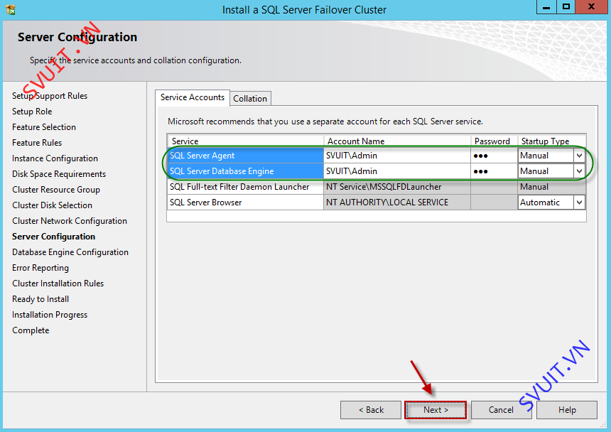Image resolution: width=611 pixels, height=432 pixels.
Task: Click Disk Space Requirements step in sidebar
Action: point(59,174)
